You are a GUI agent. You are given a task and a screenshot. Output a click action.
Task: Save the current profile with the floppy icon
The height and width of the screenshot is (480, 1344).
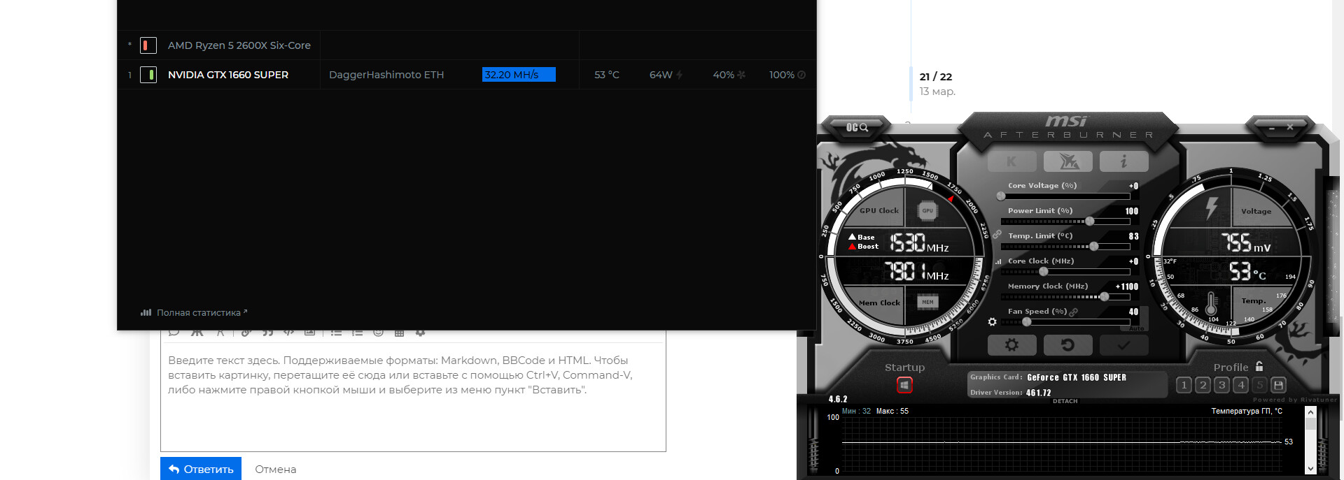1278,385
